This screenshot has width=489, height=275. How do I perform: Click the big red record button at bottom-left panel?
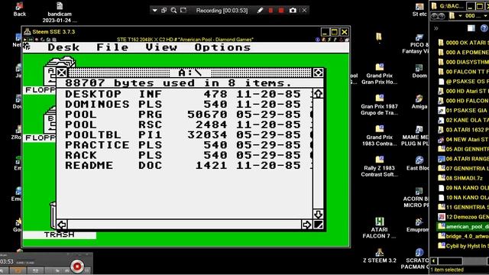click(77, 267)
